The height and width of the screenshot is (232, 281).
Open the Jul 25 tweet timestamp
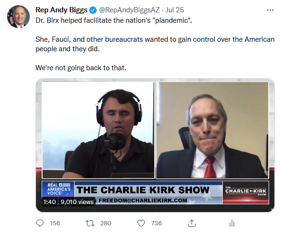click(175, 10)
